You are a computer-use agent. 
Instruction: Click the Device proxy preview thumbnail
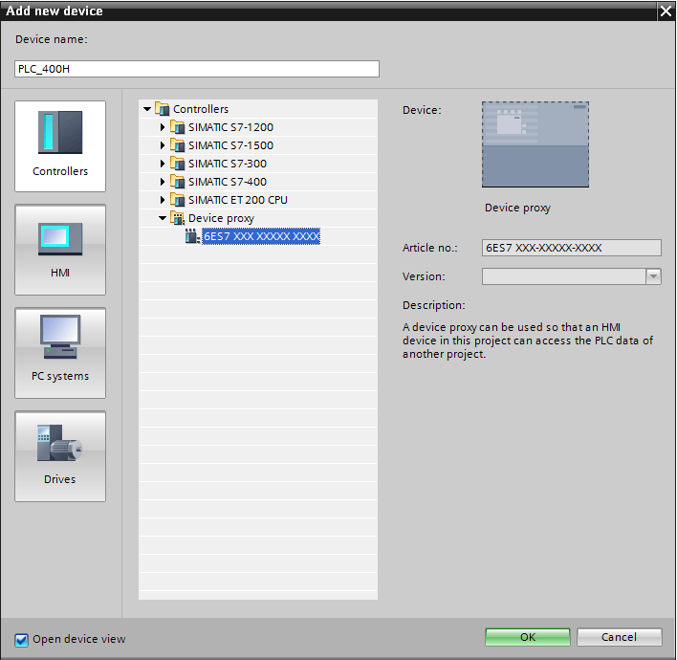click(x=535, y=144)
